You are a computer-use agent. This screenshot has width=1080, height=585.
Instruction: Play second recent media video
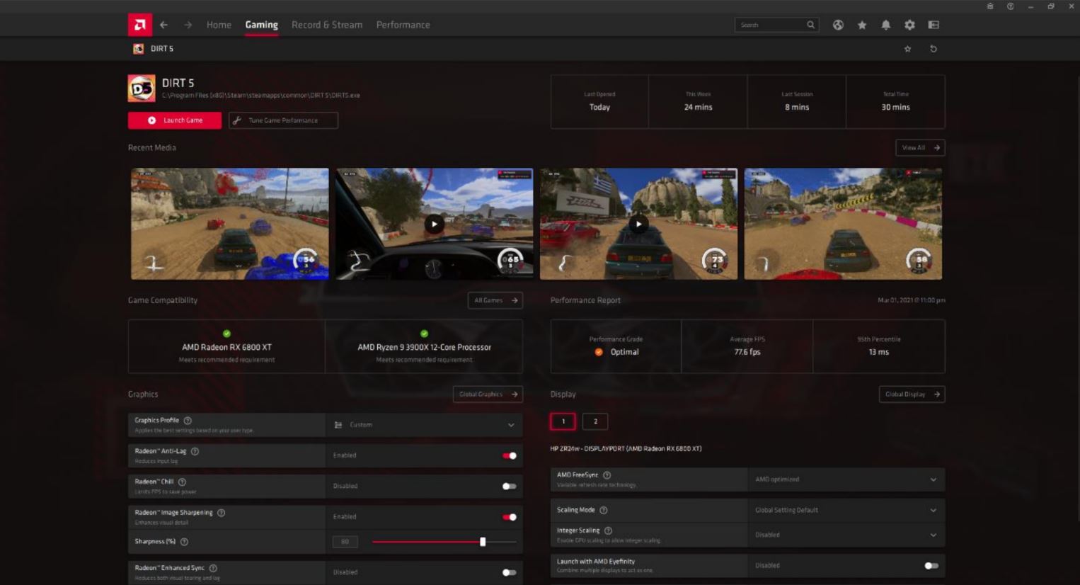434,224
